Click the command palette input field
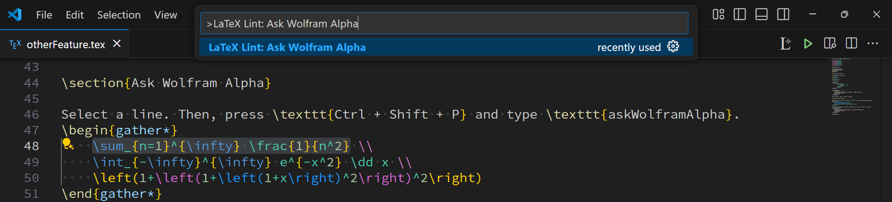 tap(444, 23)
